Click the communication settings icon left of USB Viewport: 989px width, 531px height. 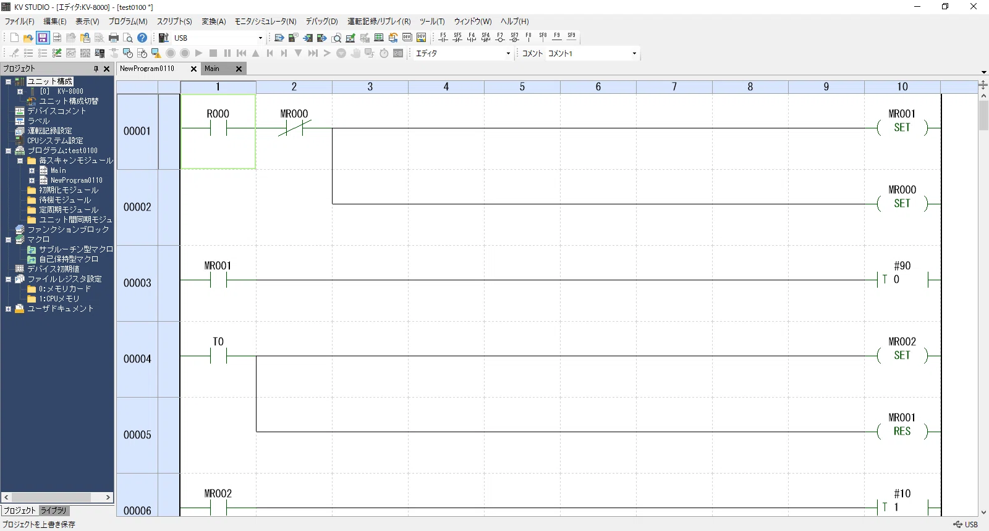pos(164,38)
